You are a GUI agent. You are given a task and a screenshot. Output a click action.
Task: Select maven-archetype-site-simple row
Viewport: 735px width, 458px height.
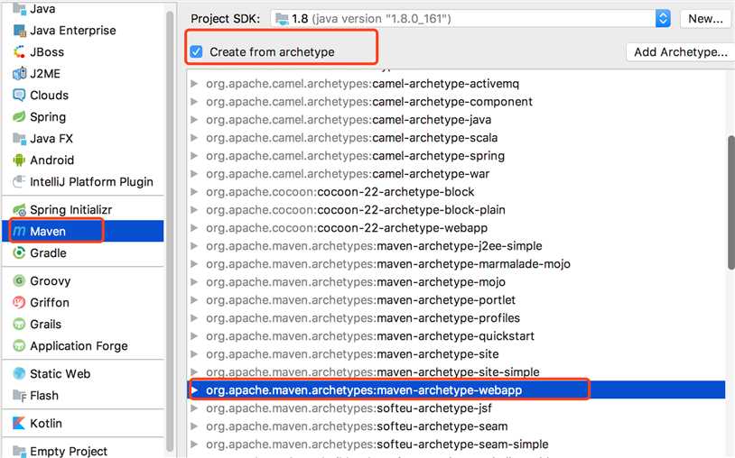coord(456,372)
